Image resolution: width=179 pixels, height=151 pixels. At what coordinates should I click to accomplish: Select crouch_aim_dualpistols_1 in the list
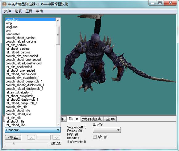click(x=30, y=78)
